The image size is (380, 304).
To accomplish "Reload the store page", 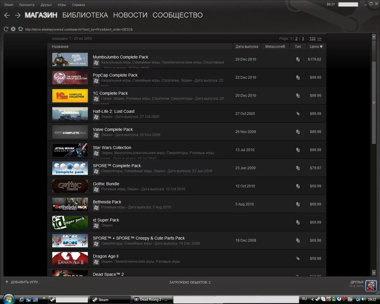I will [x=6, y=29].
